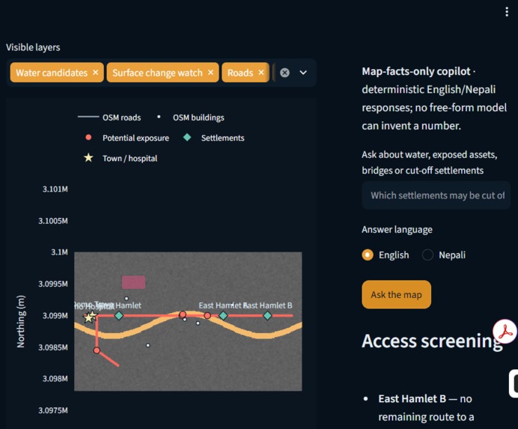Viewport: 518px width, 429px height.
Task: Click the Roads tag label
Action: tap(240, 73)
